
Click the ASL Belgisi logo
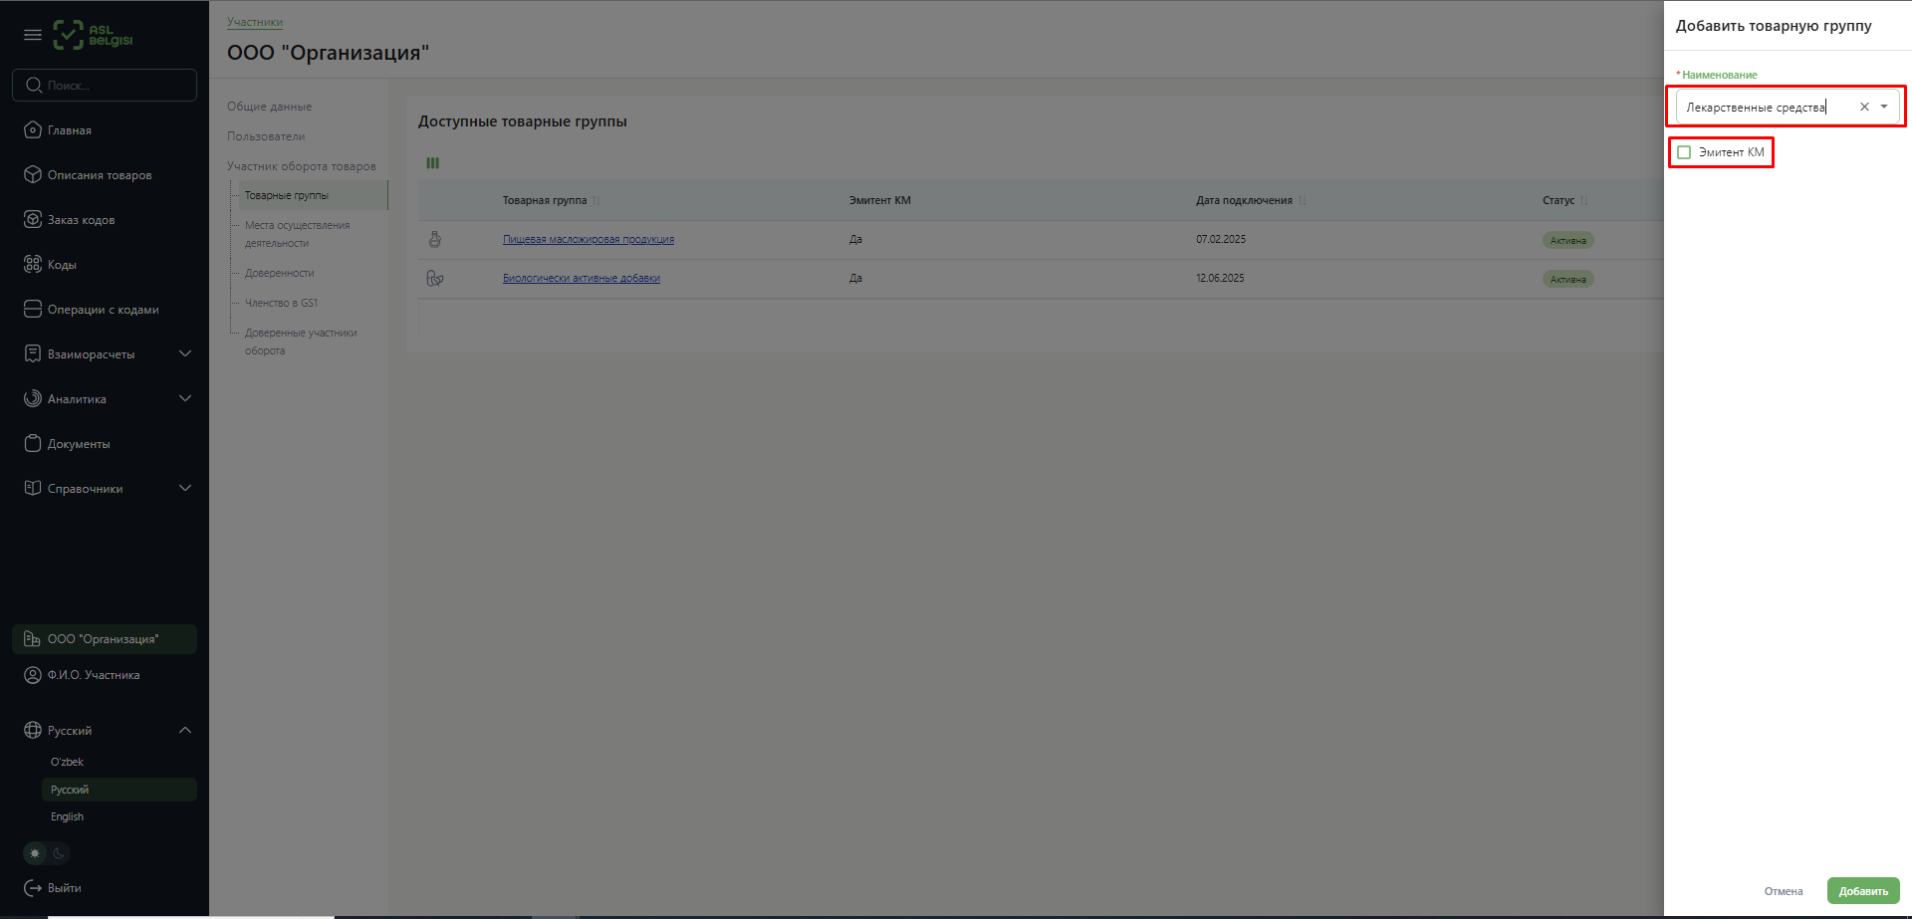[x=93, y=35]
